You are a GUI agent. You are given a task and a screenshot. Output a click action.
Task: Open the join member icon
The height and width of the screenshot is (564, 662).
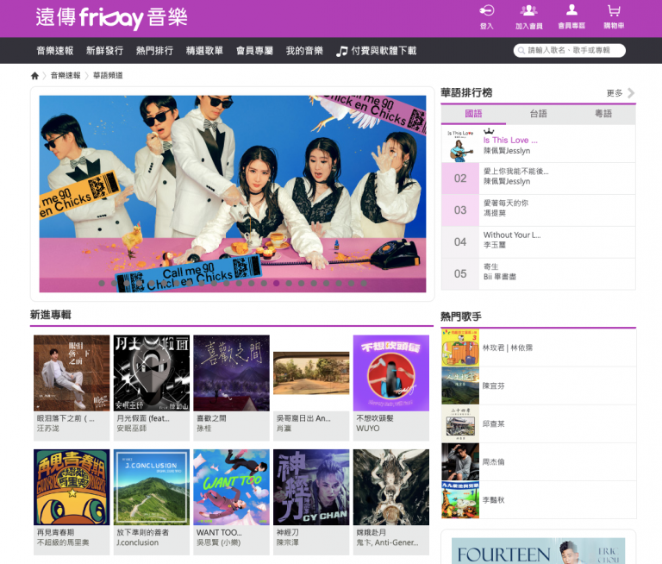(528, 11)
